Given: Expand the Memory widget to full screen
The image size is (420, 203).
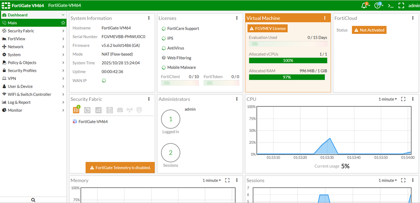Looking at the screenshot, I should [x=227, y=180].
